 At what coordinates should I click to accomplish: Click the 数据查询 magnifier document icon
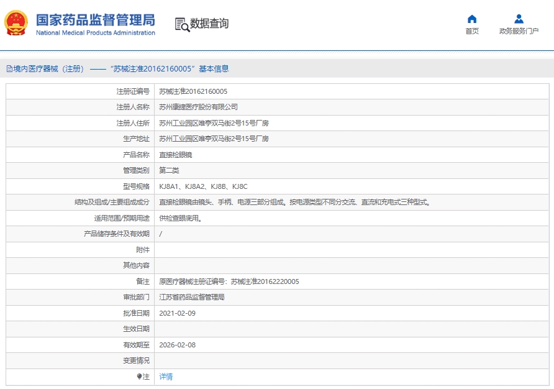pos(181,24)
